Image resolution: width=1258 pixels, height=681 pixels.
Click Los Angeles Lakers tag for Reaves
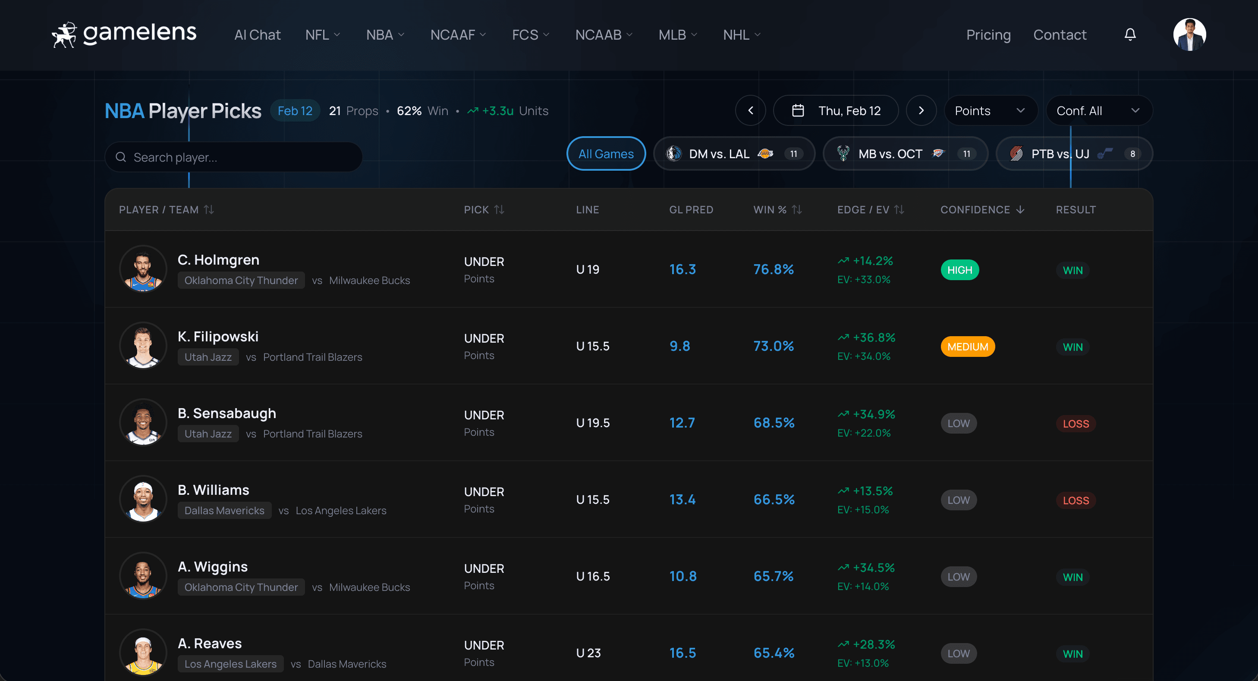(230, 663)
